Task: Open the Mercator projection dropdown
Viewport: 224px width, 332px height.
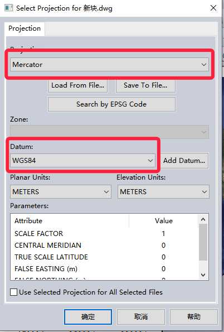Action: [109, 65]
